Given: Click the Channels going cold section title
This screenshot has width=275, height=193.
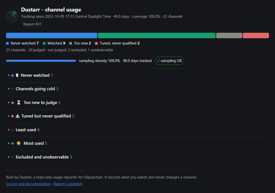Looking at the screenshot, I should click(x=35, y=89).
